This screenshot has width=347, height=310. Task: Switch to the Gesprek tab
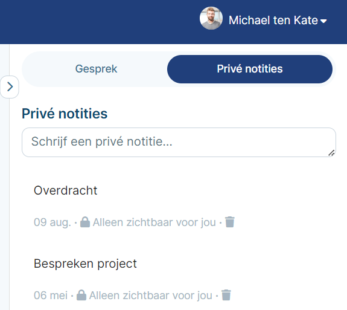96,69
